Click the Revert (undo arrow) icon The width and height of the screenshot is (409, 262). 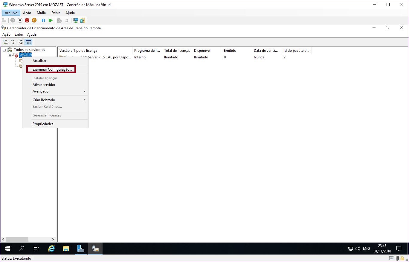67,20
